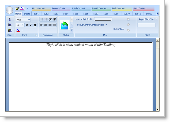Go to the Sub8 tab
This screenshot has height=122, width=170.
[x=106, y=14]
